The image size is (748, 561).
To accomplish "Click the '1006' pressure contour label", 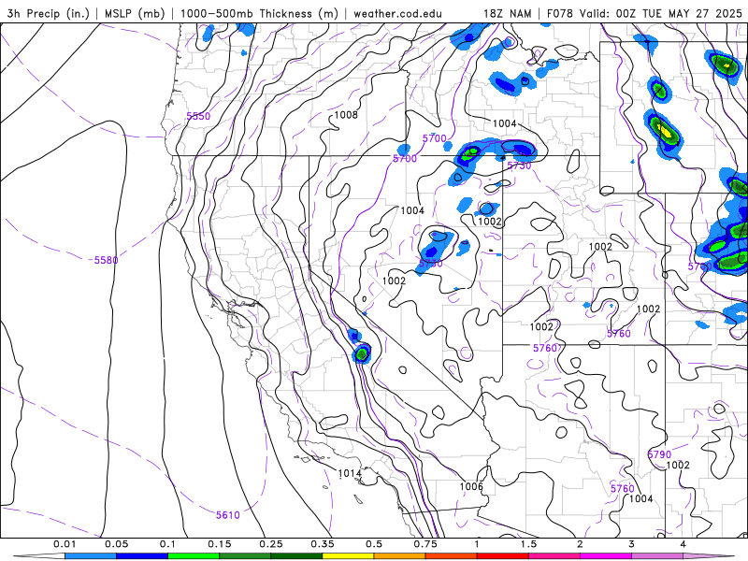I will coord(471,486).
